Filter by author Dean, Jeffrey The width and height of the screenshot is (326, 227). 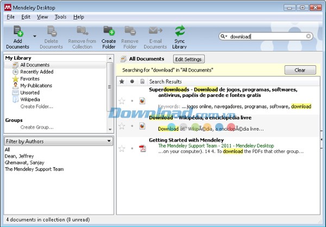tap(19, 156)
